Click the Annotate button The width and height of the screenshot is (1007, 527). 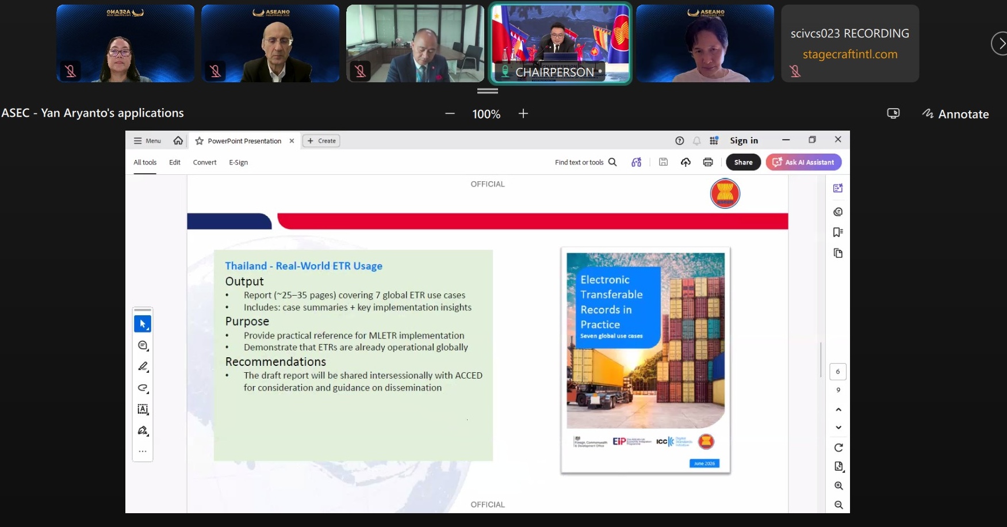point(955,114)
